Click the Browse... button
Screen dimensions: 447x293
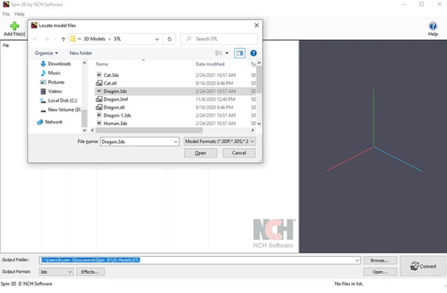[x=380, y=260]
